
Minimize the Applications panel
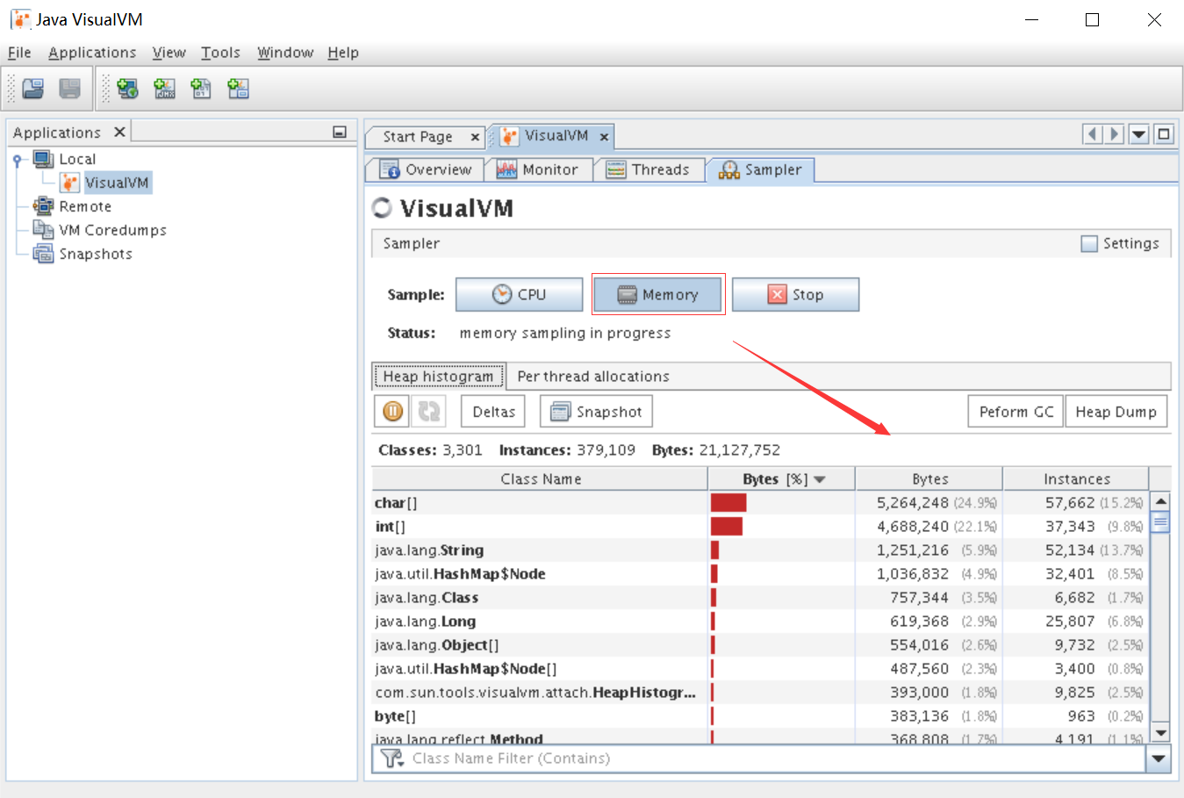pyautogui.click(x=340, y=133)
